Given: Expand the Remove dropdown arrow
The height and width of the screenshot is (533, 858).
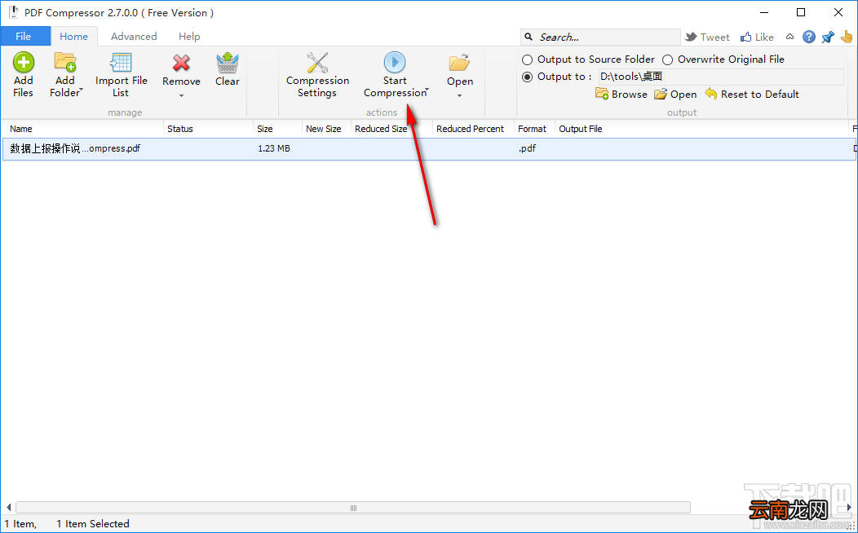Looking at the screenshot, I should click(x=181, y=96).
